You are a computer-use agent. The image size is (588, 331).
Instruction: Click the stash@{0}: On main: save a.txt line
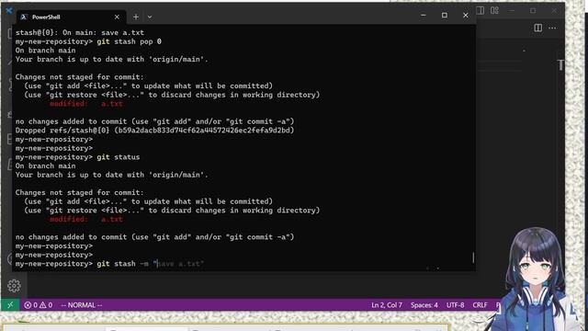click(80, 32)
